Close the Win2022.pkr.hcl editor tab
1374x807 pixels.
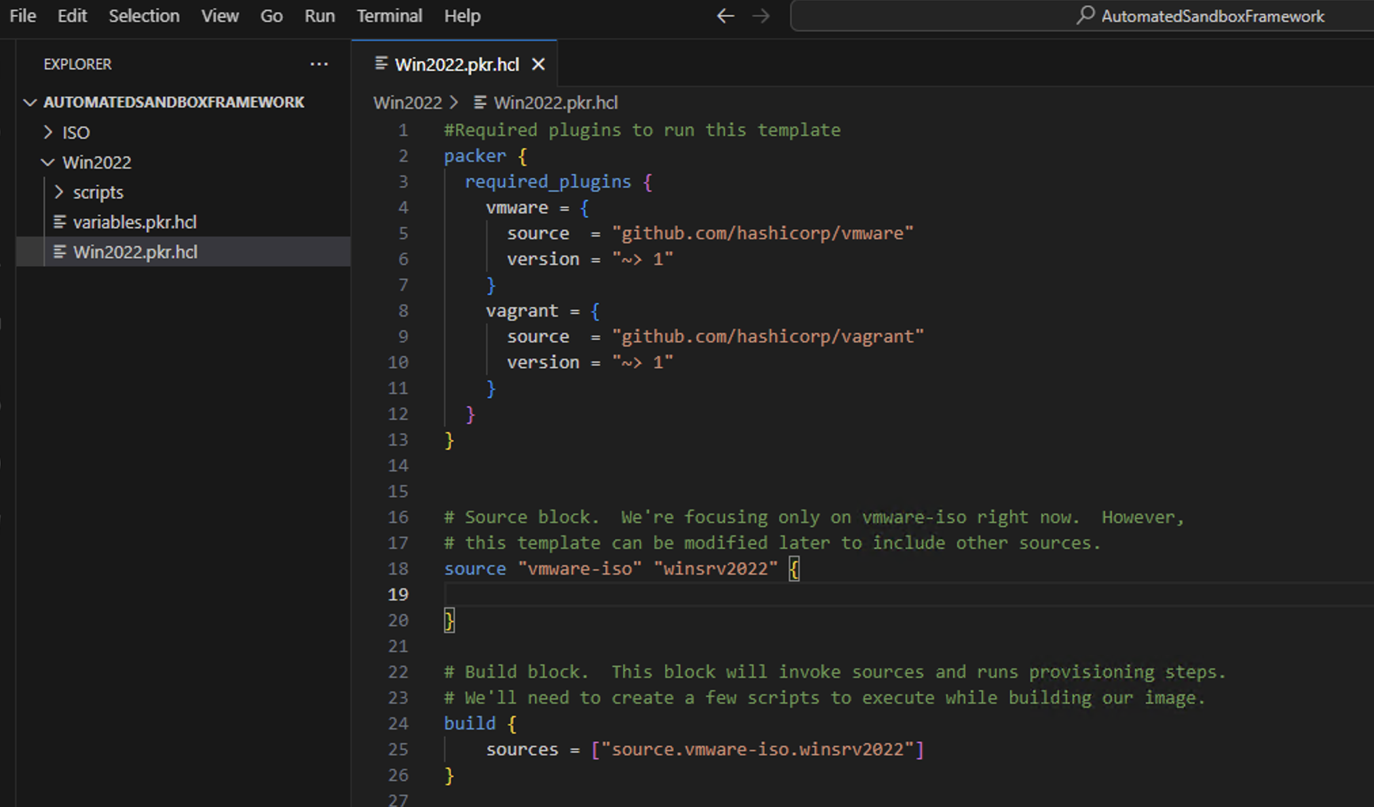pos(538,65)
